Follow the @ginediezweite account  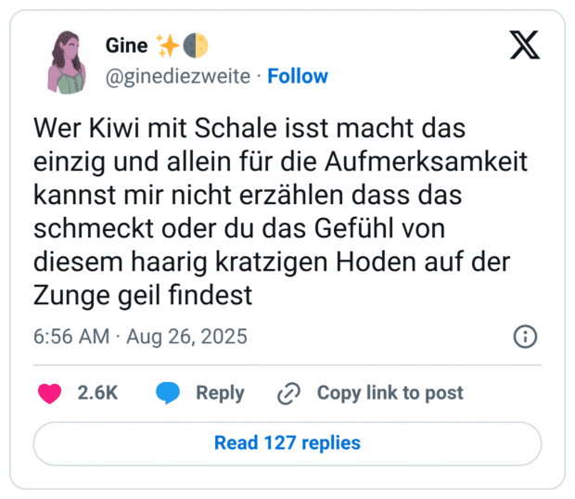click(x=297, y=76)
